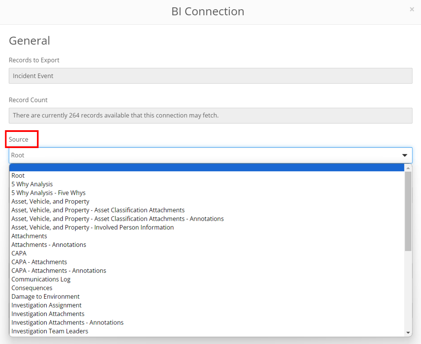
Task: Select the Attachments option
Action: pos(29,236)
